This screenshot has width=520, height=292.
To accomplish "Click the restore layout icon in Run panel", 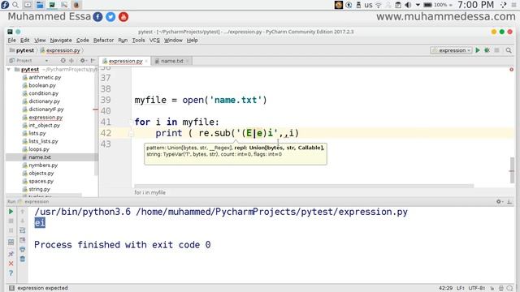I will click(11, 242).
